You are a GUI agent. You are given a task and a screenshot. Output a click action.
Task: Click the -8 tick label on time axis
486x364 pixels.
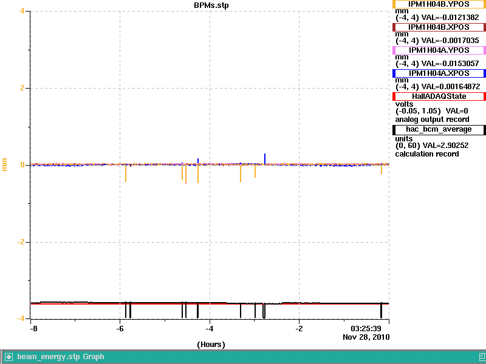(33, 328)
